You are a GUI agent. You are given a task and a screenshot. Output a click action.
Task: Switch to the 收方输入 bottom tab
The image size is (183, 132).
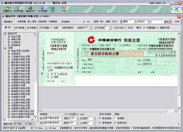(19, 124)
